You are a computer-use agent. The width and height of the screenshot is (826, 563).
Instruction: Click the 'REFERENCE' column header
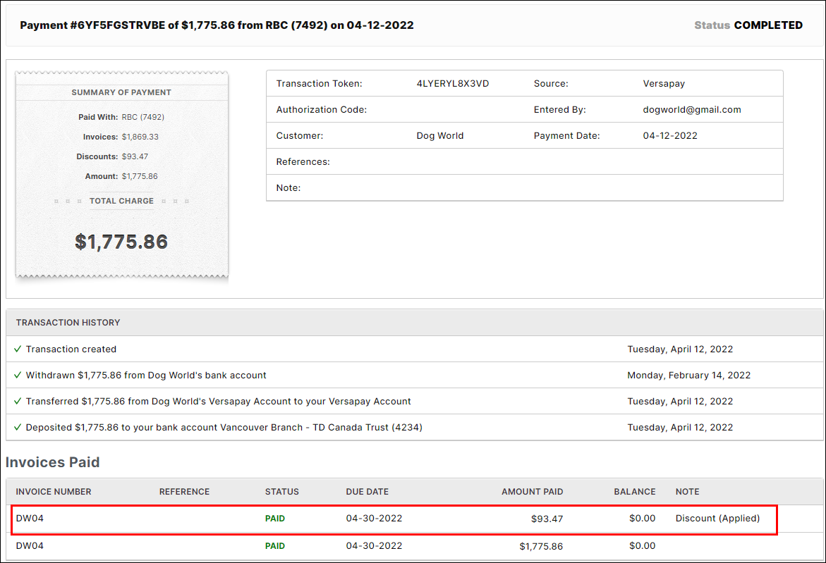pyautogui.click(x=184, y=491)
